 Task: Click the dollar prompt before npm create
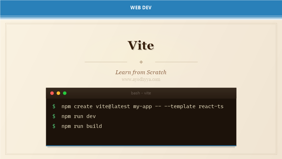pos(54,106)
